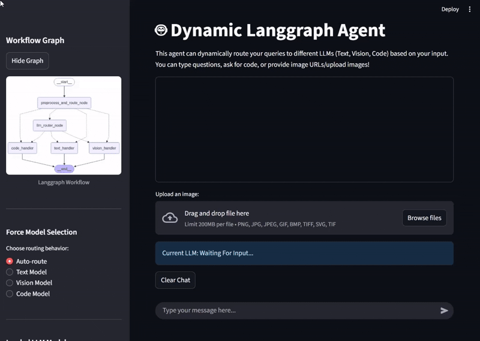Open the three-dot main menu
Screen dimensions: 480x341
(470, 10)
